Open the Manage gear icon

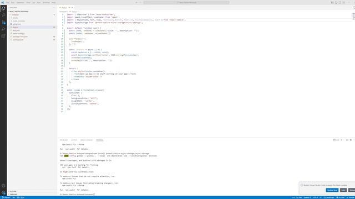coord(3,192)
